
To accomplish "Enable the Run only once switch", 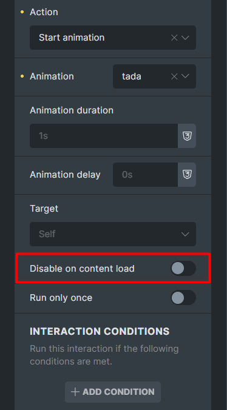I will point(183,298).
